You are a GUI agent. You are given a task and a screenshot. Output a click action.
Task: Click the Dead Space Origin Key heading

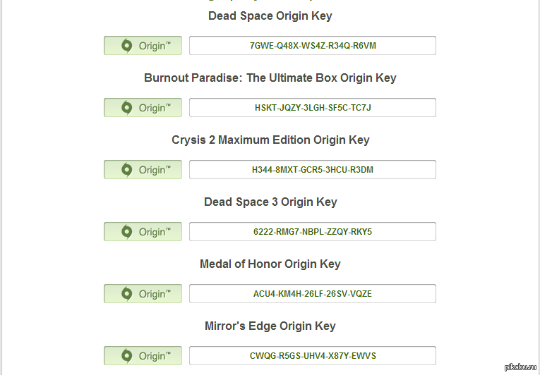click(x=270, y=16)
